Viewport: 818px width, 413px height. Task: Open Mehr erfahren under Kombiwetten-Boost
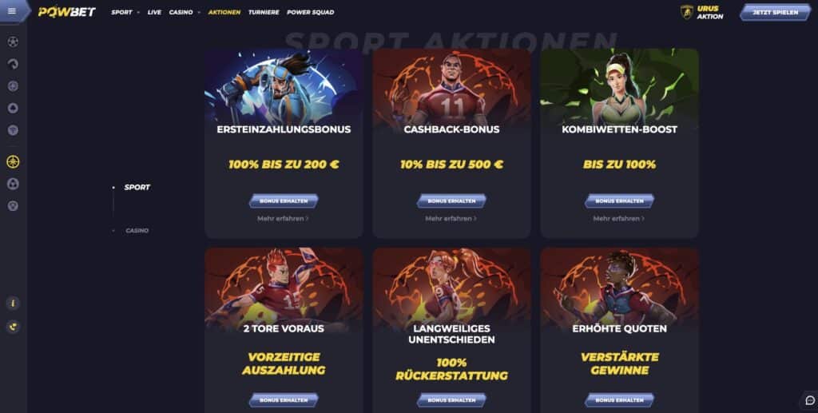coord(619,219)
